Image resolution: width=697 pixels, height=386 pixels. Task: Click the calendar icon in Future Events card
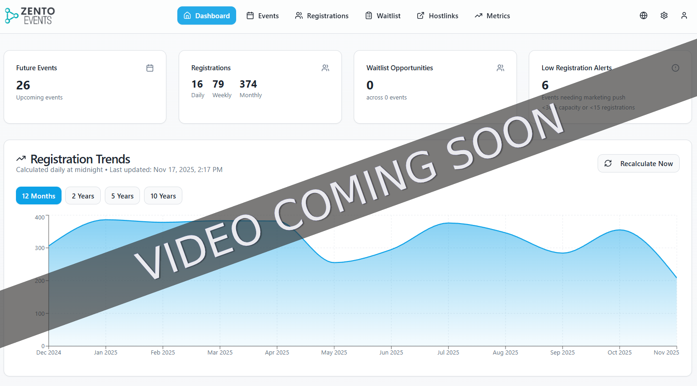[x=150, y=68]
